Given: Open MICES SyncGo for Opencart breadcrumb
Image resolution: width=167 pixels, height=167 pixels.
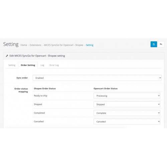Looking at the screenshot, I should click(63, 45).
